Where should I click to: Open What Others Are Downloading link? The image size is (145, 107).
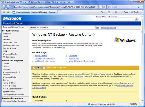82,61
